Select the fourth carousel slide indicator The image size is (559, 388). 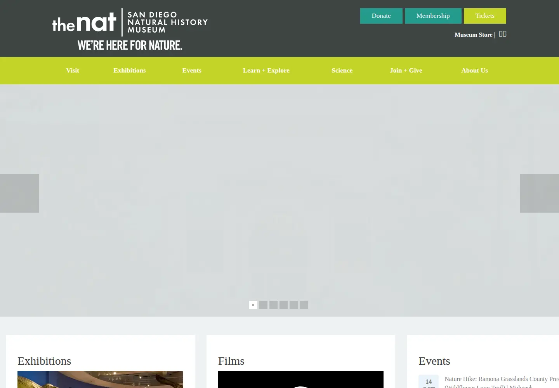click(x=283, y=305)
